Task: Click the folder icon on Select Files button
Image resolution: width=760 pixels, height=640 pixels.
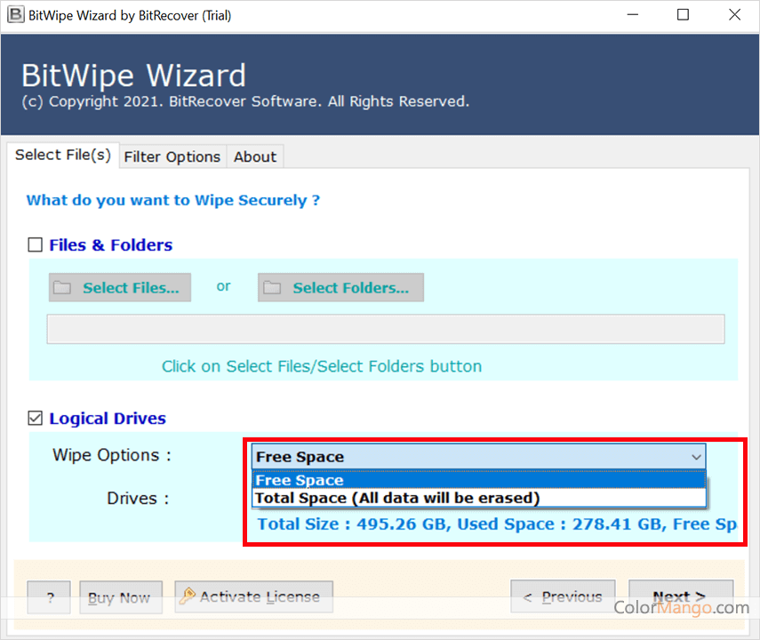Action: (x=62, y=287)
